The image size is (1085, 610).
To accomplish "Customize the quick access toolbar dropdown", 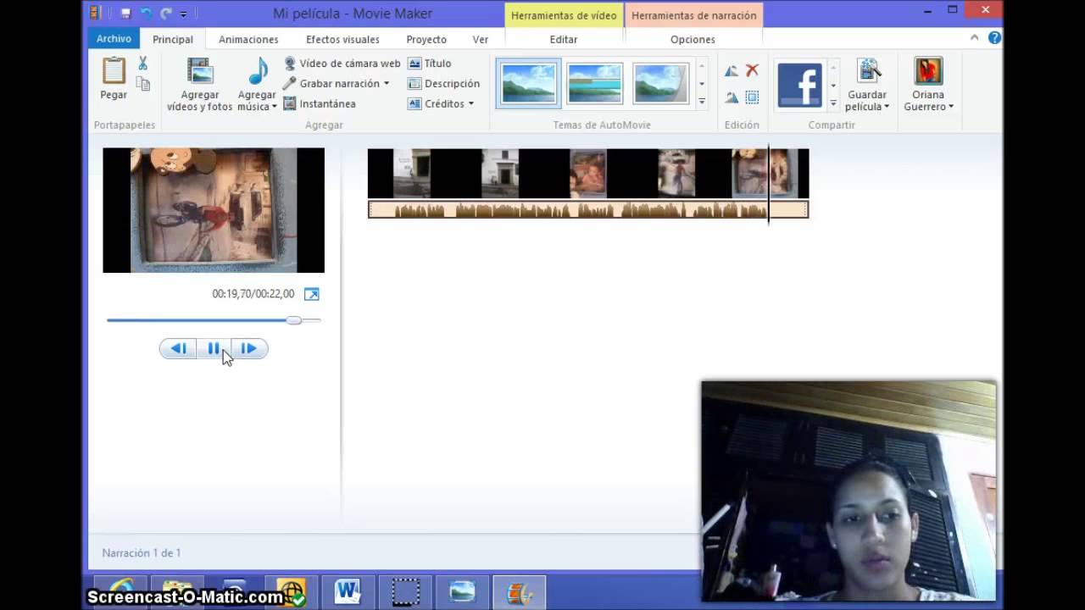I will click(x=183, y=14).
